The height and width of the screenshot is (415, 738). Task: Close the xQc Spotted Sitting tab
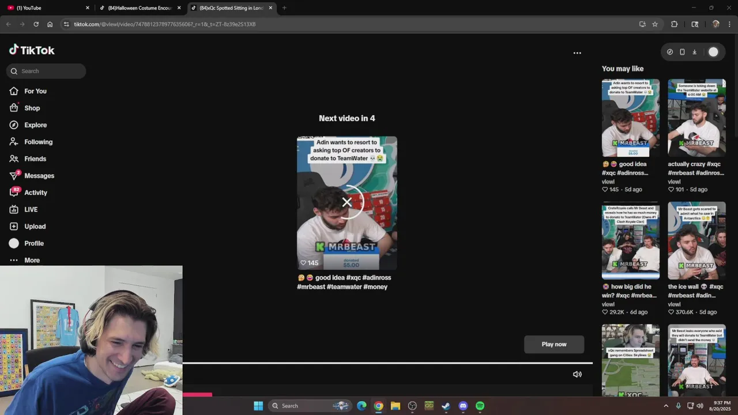270,8
